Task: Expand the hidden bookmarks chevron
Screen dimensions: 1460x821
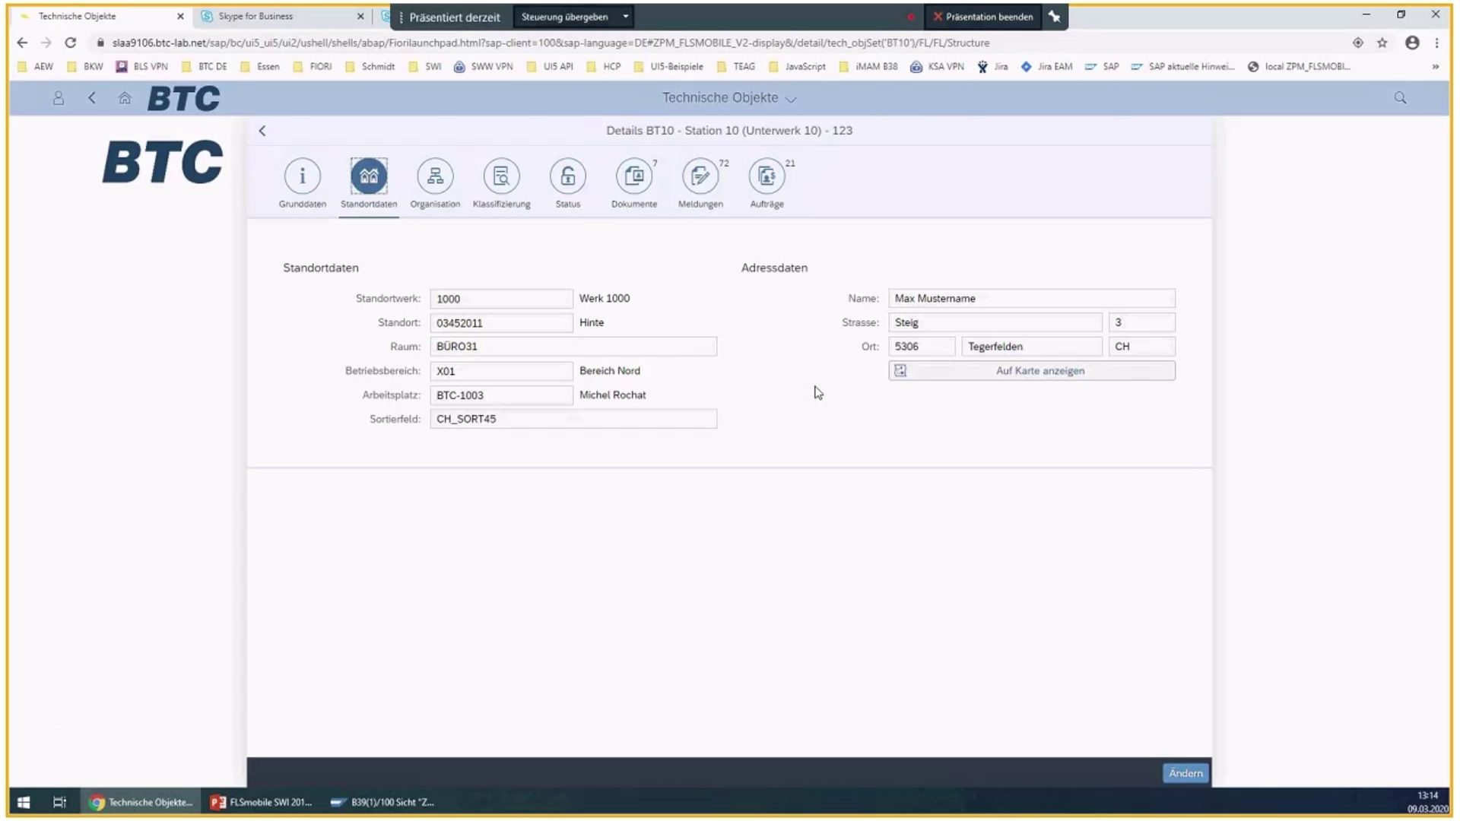Action: [x=1436, y=66]
